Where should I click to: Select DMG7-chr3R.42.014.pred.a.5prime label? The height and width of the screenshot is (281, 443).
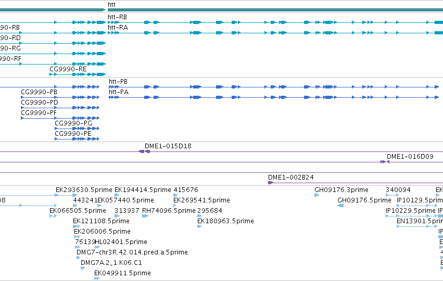(132, 252)
